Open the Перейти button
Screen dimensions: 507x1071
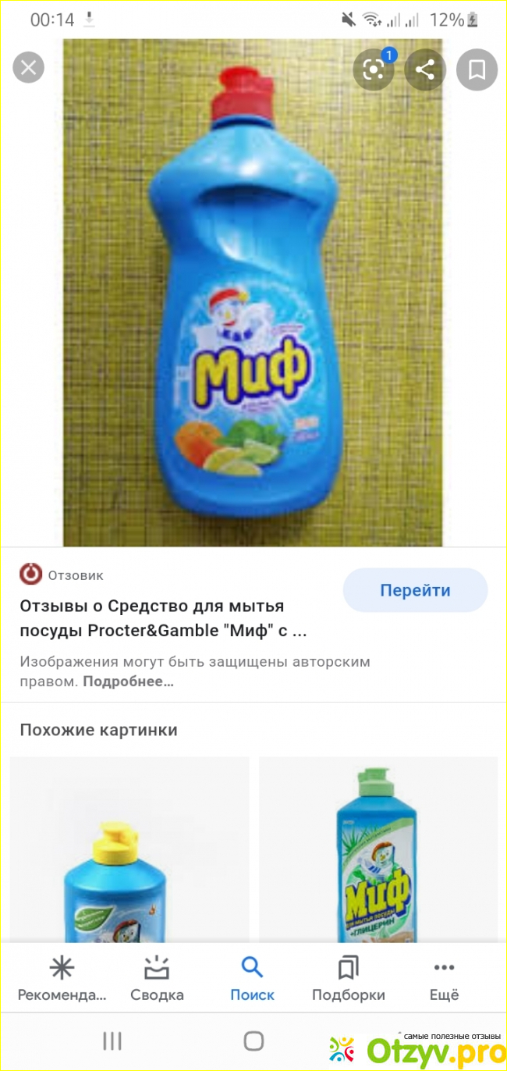[x=415, y=590]
